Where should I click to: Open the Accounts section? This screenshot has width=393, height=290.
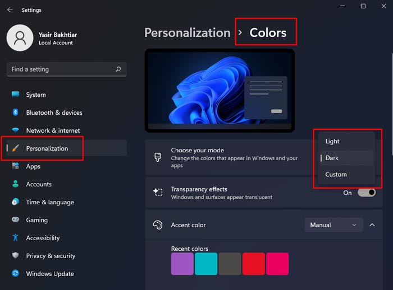click(66, 184)
